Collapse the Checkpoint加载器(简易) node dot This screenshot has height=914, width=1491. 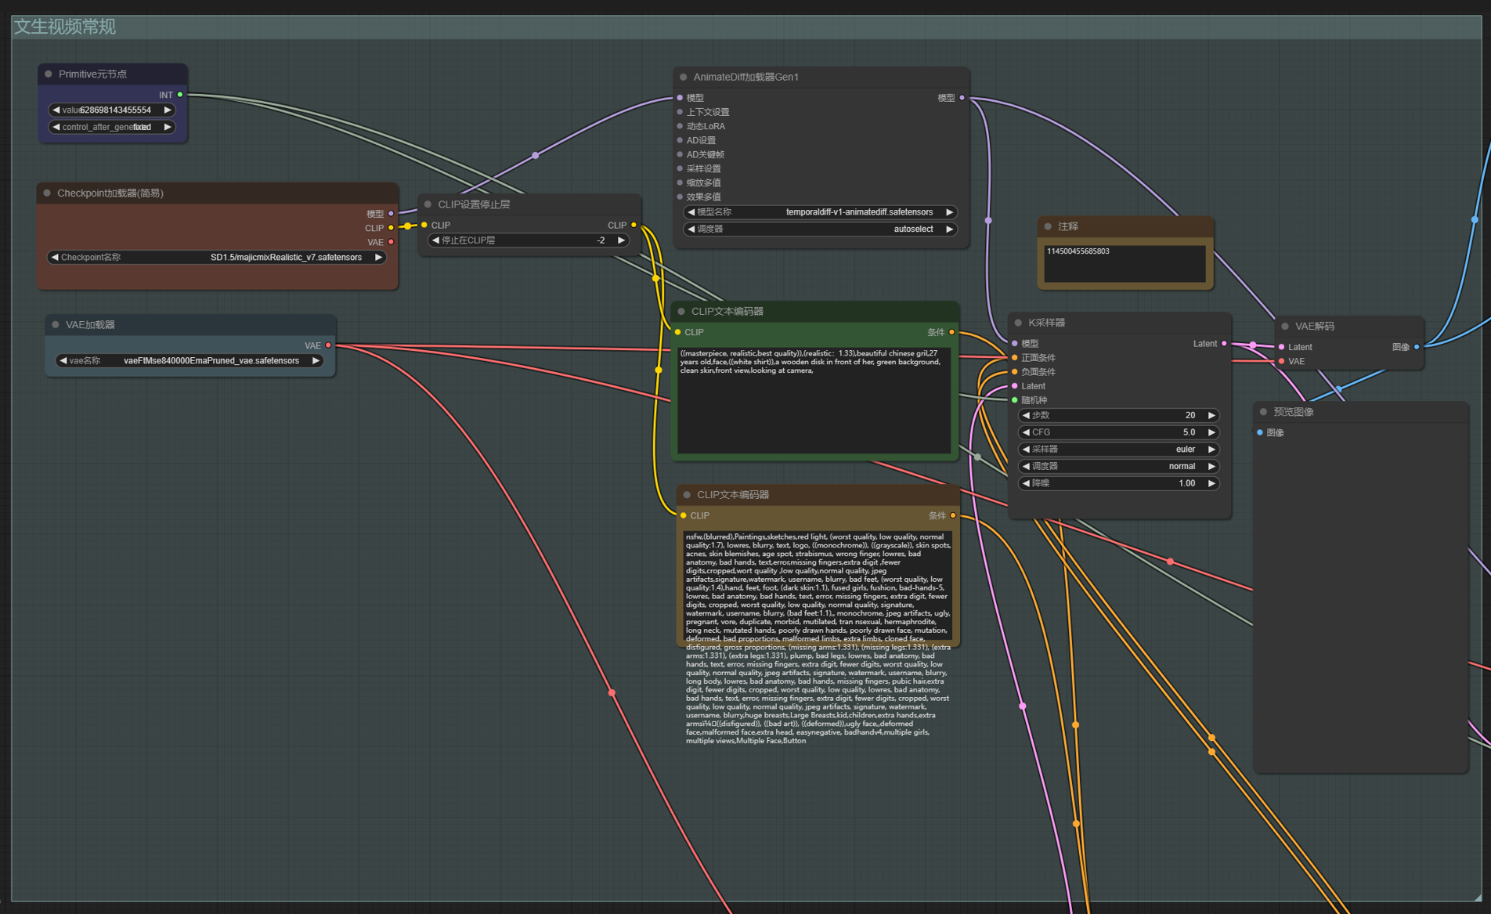point(47,193)
